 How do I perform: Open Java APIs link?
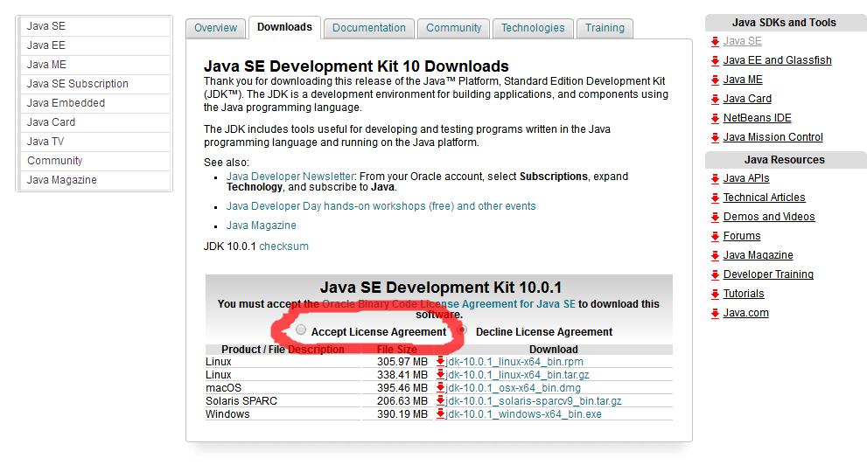(x=746, y=178)
